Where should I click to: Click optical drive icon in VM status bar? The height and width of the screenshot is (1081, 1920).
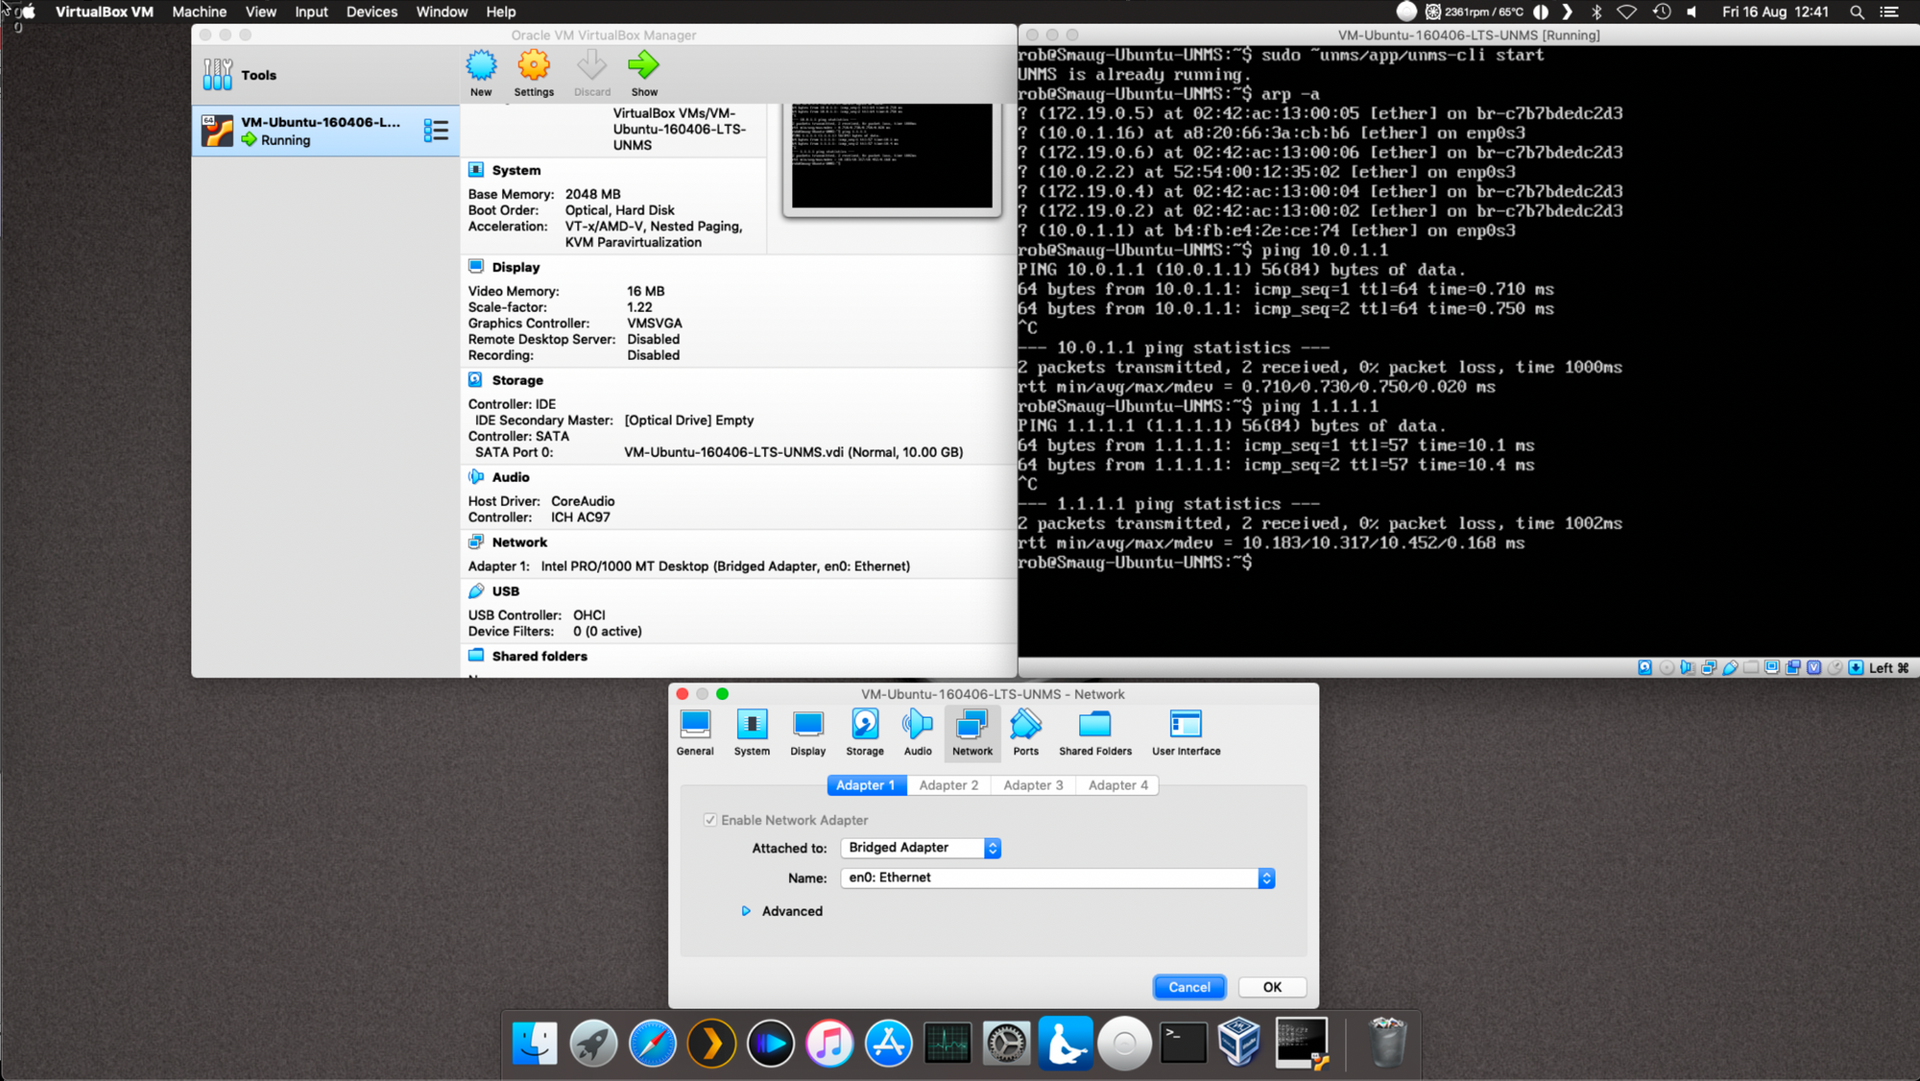[x=1667, y=667]
